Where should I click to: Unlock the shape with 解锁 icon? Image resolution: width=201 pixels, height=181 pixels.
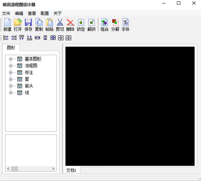pyautogui.click(x=91, y=25)
